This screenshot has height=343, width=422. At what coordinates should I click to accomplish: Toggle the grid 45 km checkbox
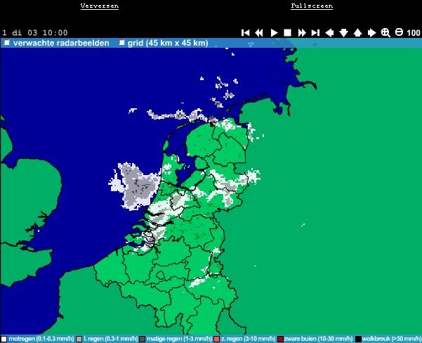[x=122, y=43]
